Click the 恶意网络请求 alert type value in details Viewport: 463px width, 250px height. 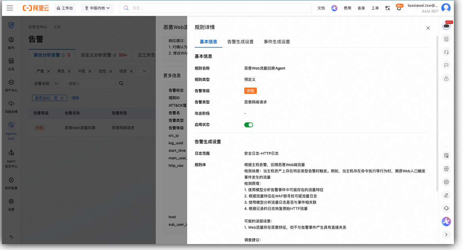tap(255, 102)
